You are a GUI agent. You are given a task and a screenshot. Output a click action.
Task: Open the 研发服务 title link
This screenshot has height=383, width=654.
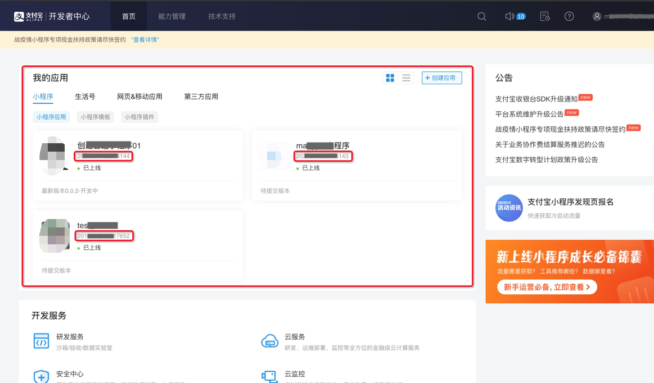click(70, 337)
